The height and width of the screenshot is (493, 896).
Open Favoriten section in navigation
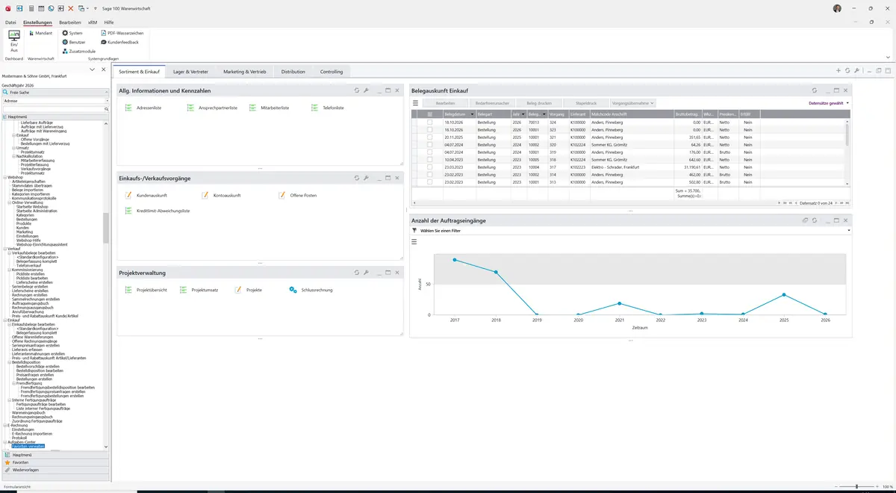click(x=55, y=462)
